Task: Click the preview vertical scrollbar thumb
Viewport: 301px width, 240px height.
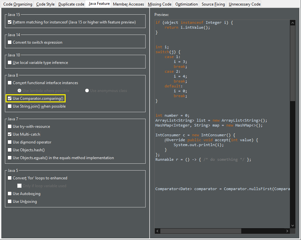Action: point(293,63)
